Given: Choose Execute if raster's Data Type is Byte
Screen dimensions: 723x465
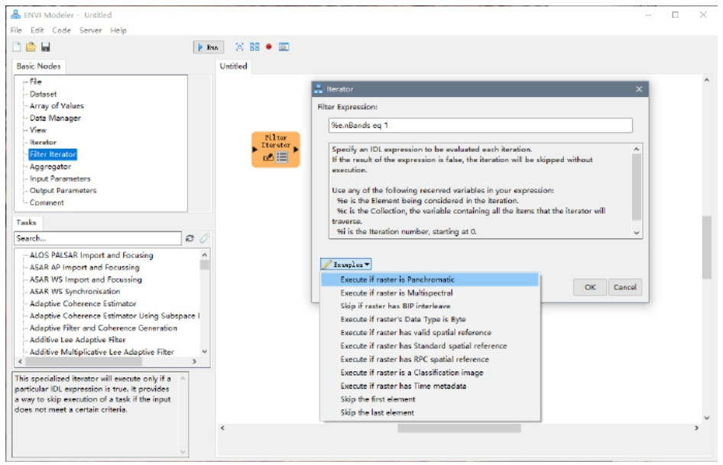Looking at the screenshot, I should (430, 319).
